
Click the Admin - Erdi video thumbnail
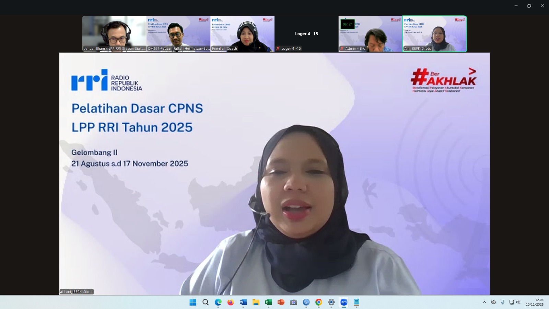370,34
